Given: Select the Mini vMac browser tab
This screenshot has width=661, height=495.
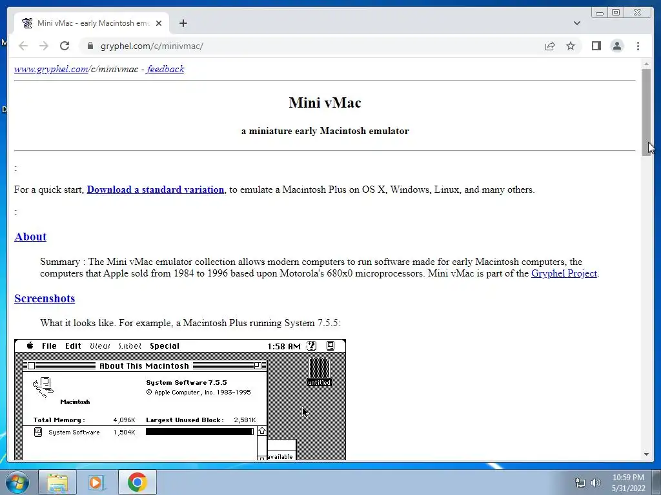Looking at the screenshot, I should (x=92, y=23).
